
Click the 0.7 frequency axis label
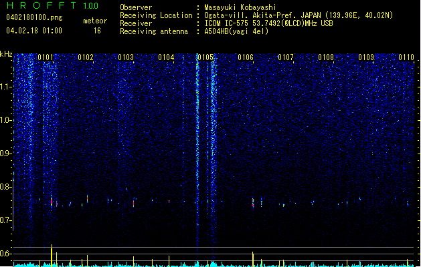pos(6,220)
